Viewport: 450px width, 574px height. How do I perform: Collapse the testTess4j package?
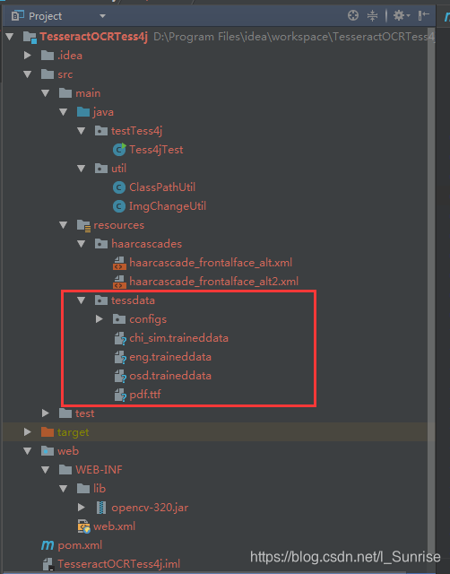82,131
